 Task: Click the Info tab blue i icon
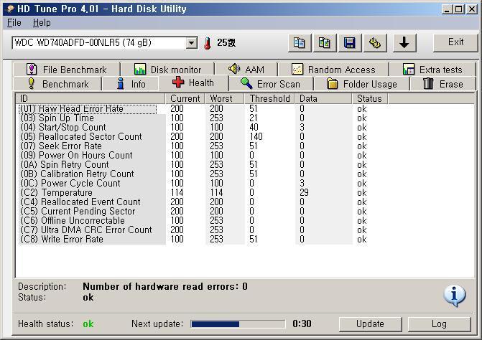pos(121,83)
